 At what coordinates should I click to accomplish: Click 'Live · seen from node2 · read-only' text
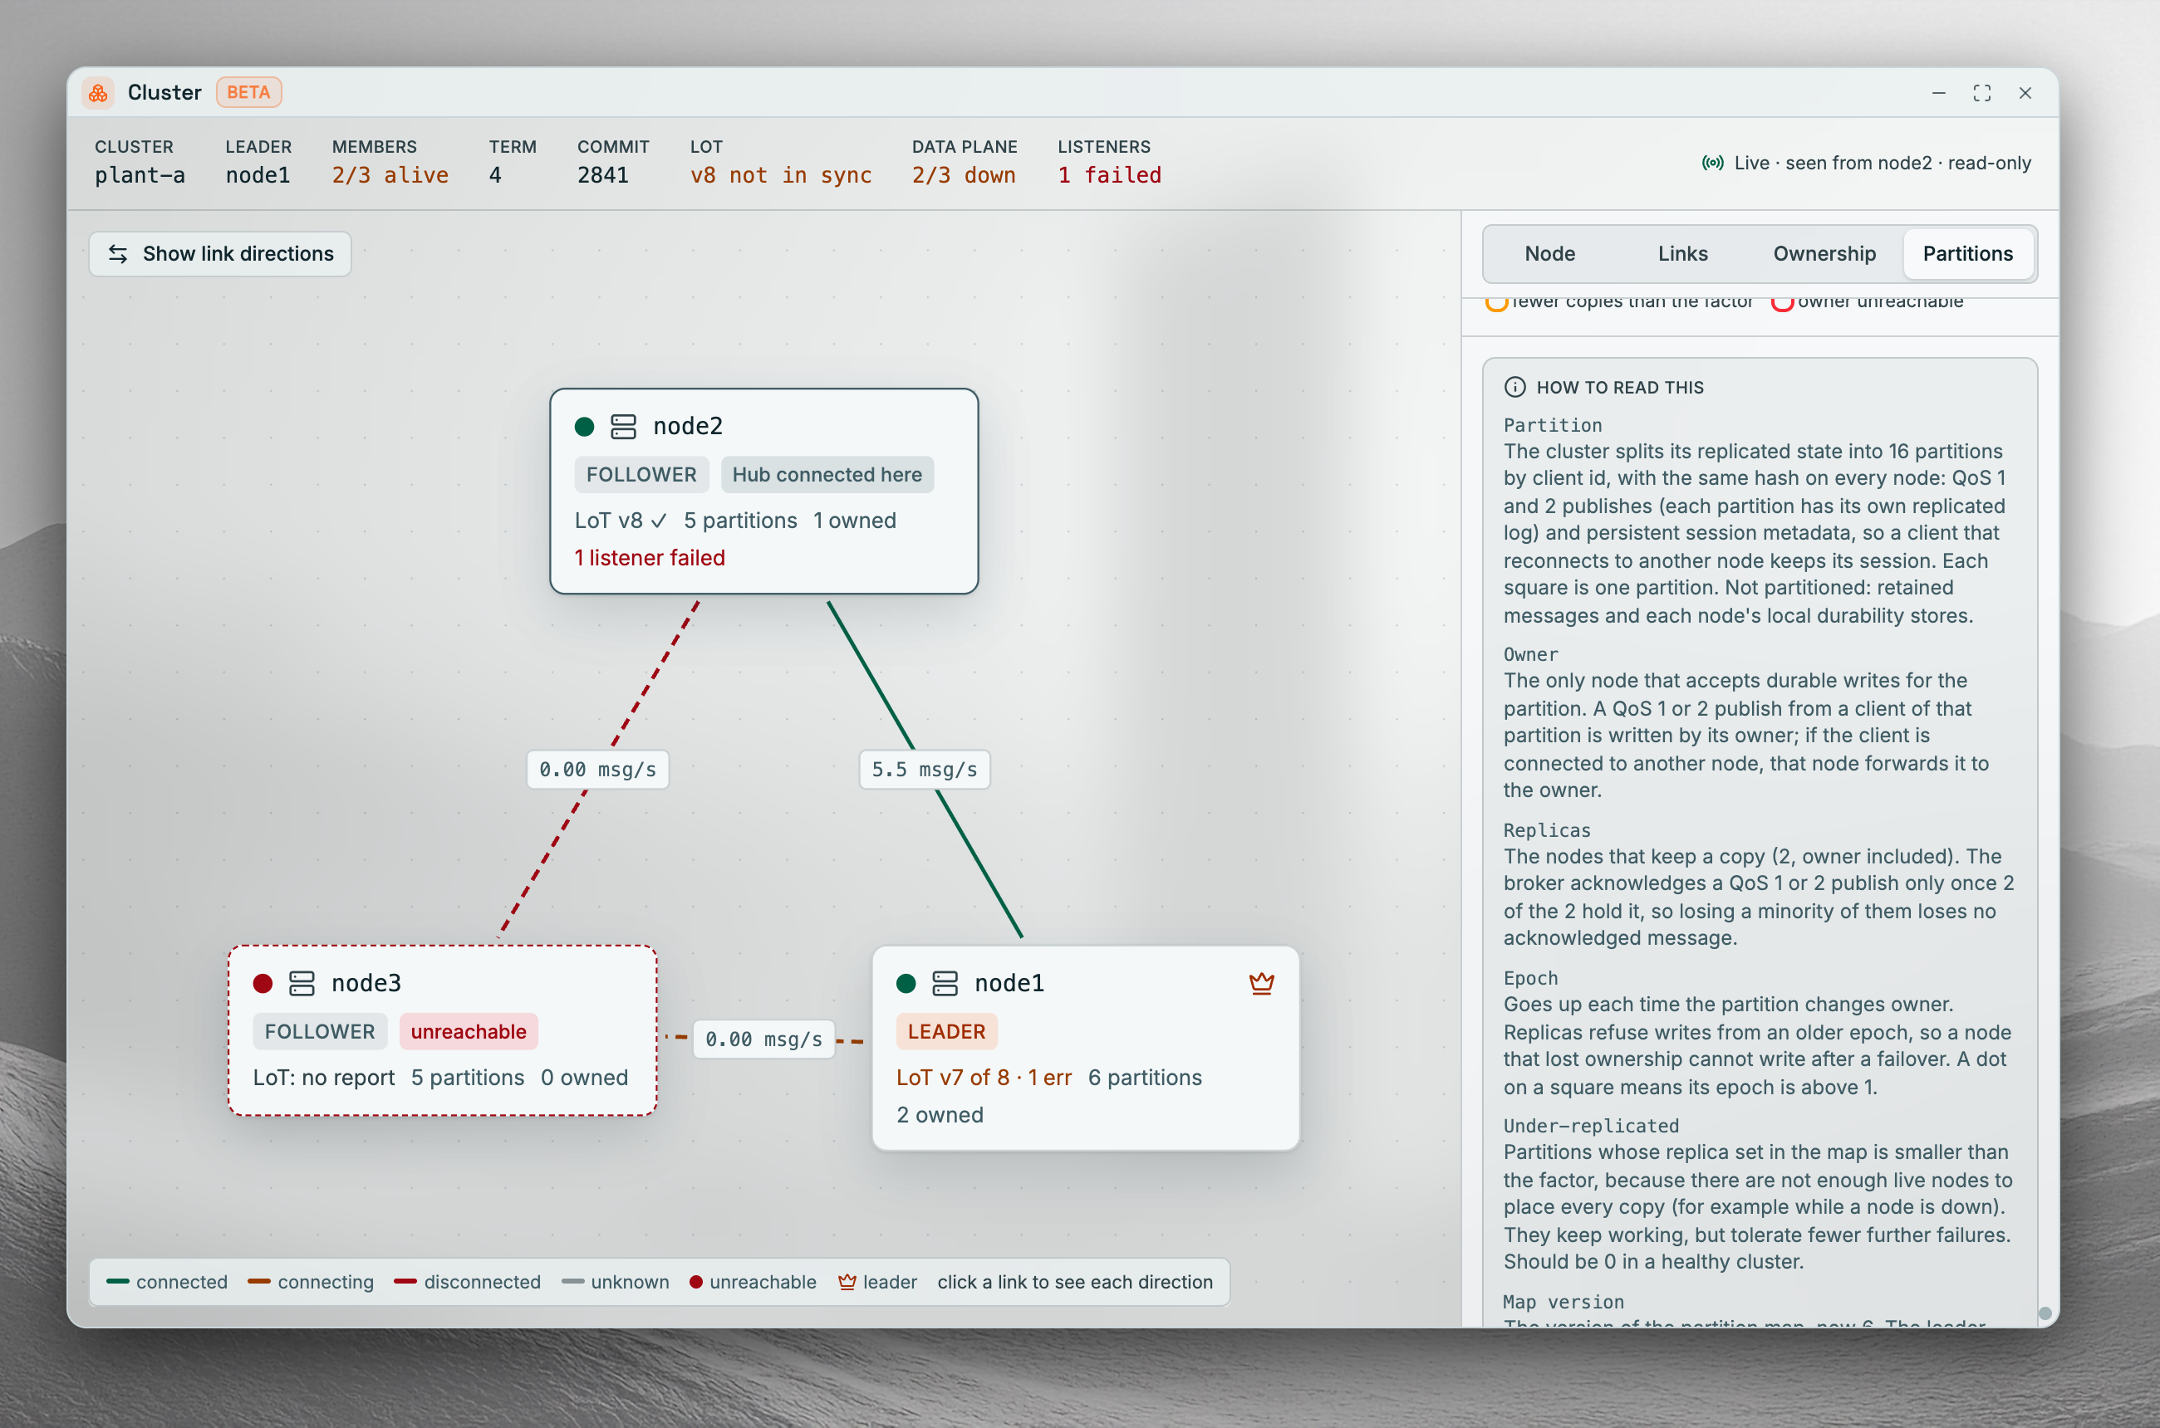coord(1882,163)
